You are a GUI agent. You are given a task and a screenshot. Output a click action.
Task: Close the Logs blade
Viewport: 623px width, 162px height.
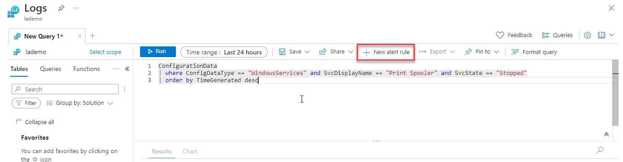[611, 8]
